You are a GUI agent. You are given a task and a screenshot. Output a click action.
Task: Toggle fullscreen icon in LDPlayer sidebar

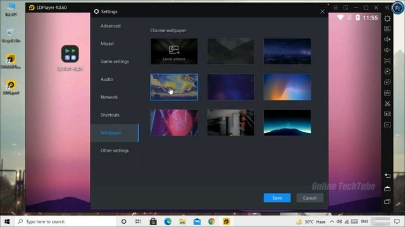(x=387, y=61)
